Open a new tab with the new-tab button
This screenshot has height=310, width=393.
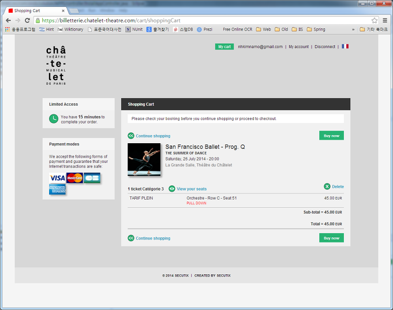[73, 11]
